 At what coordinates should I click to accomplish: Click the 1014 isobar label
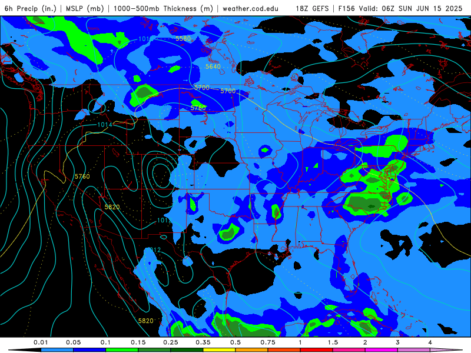click(105, 125)
